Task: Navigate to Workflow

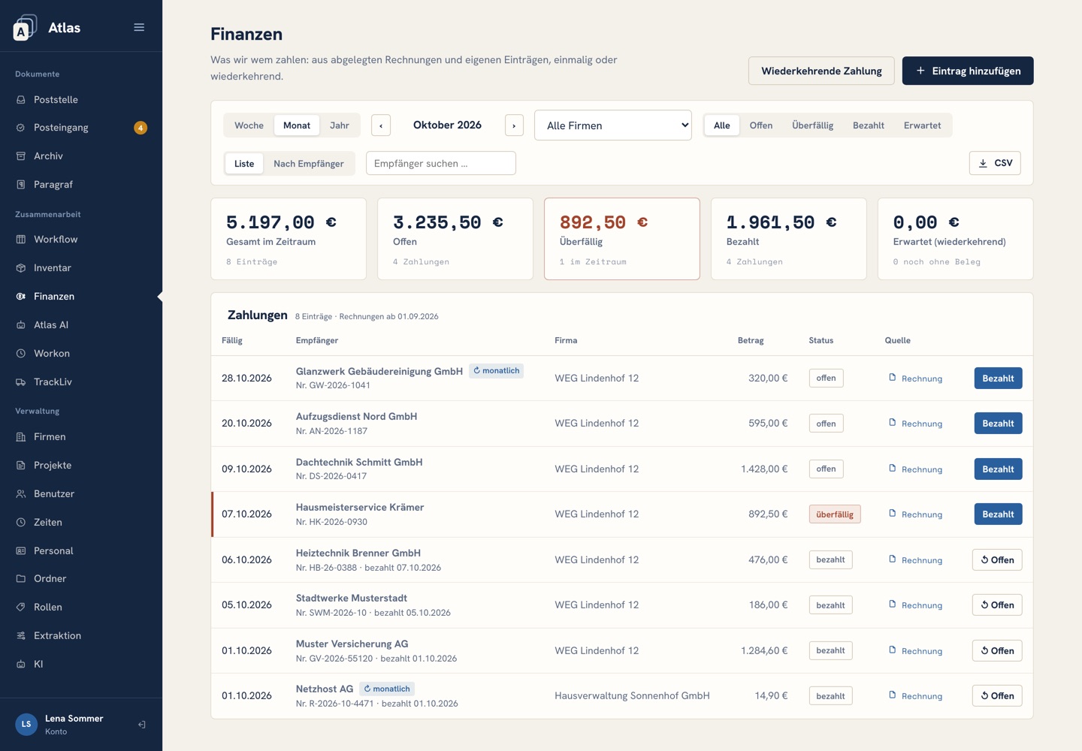Action: click(x=81, y=240)
